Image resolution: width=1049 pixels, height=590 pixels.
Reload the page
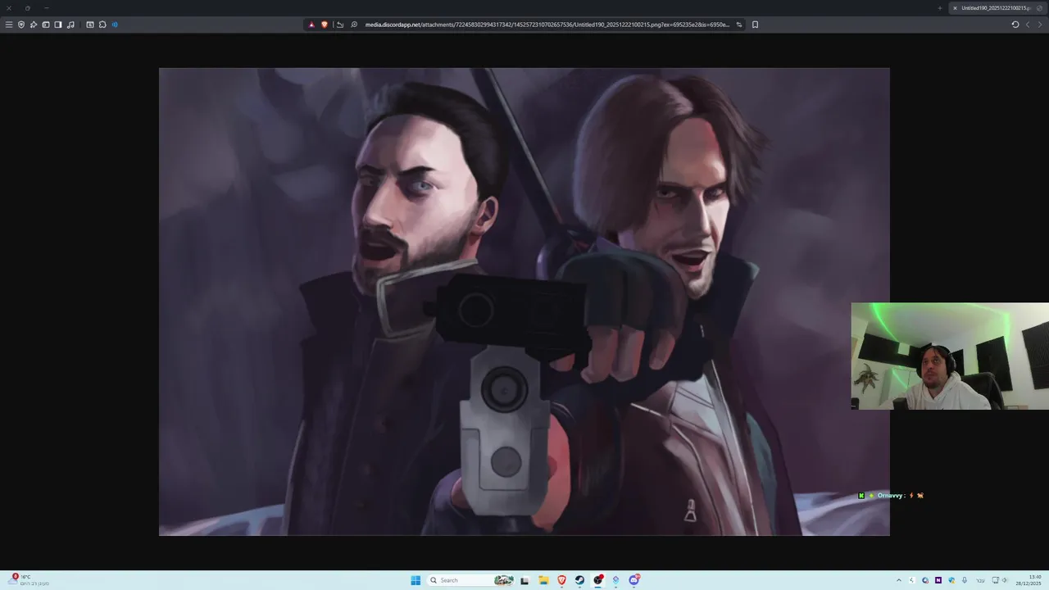[1015, 25]
